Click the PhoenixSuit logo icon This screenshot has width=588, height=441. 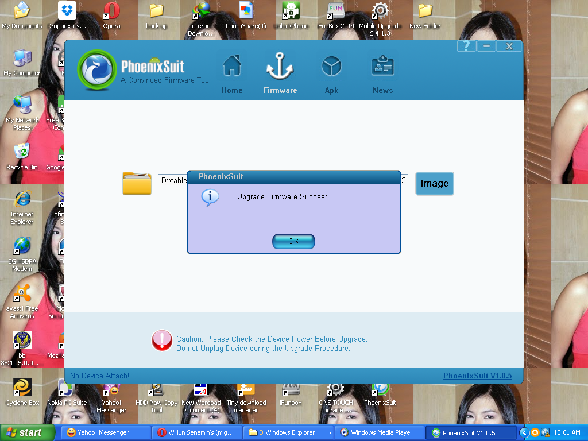(96, 70)
